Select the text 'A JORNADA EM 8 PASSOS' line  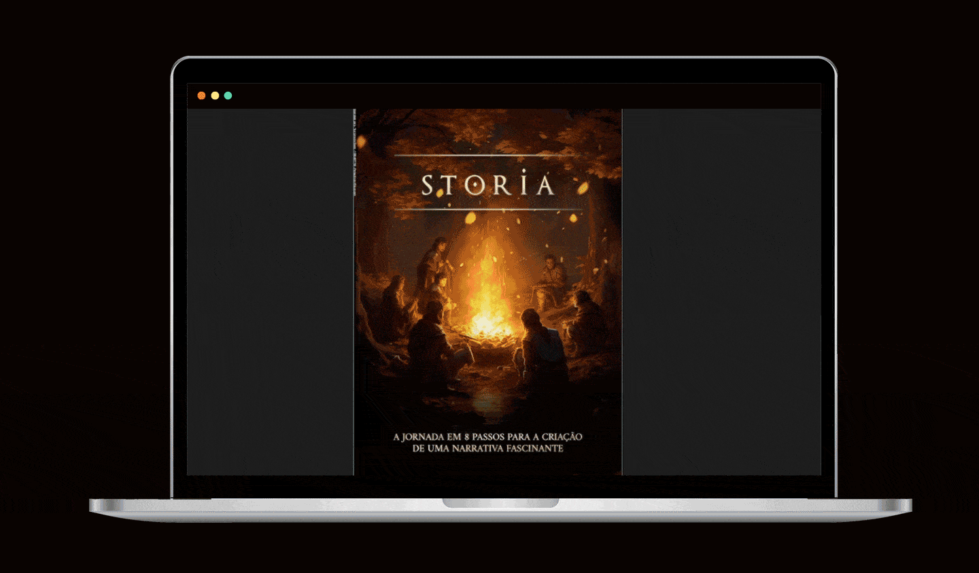(x=487, y=437)
